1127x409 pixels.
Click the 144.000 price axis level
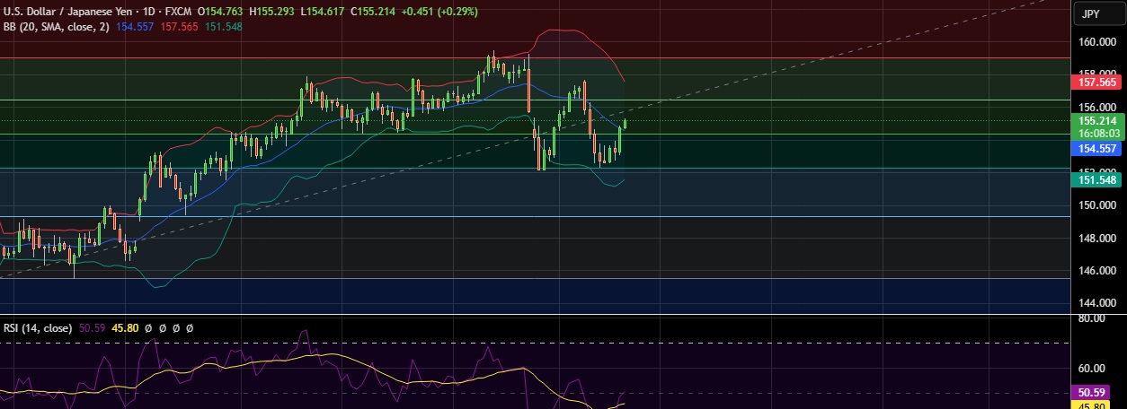coord(1097,304)
